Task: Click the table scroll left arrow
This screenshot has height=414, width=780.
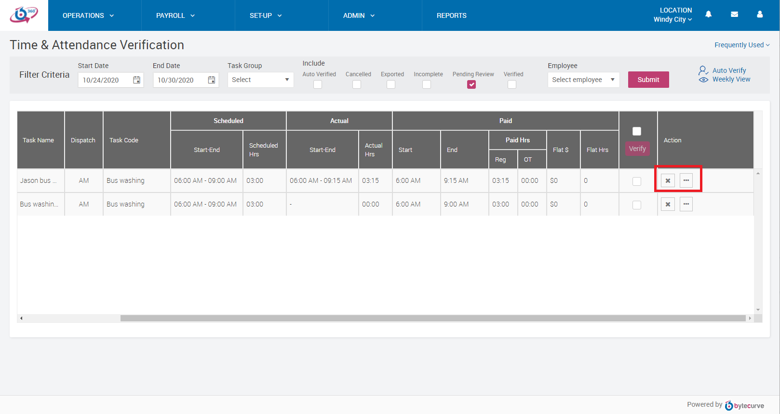Action: click(x=21, y=318)
